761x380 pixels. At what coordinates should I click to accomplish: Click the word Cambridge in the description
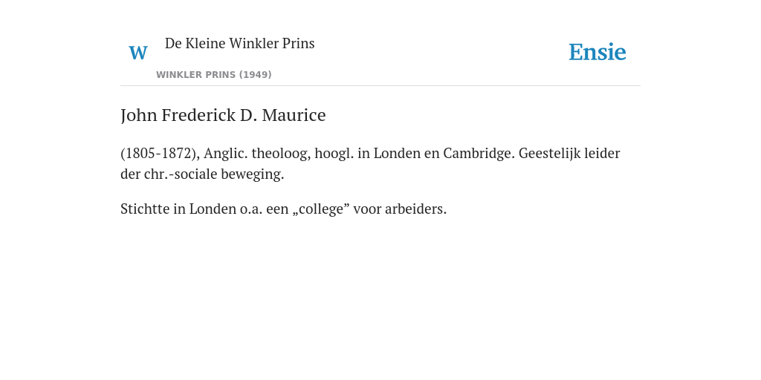[479, 153]
